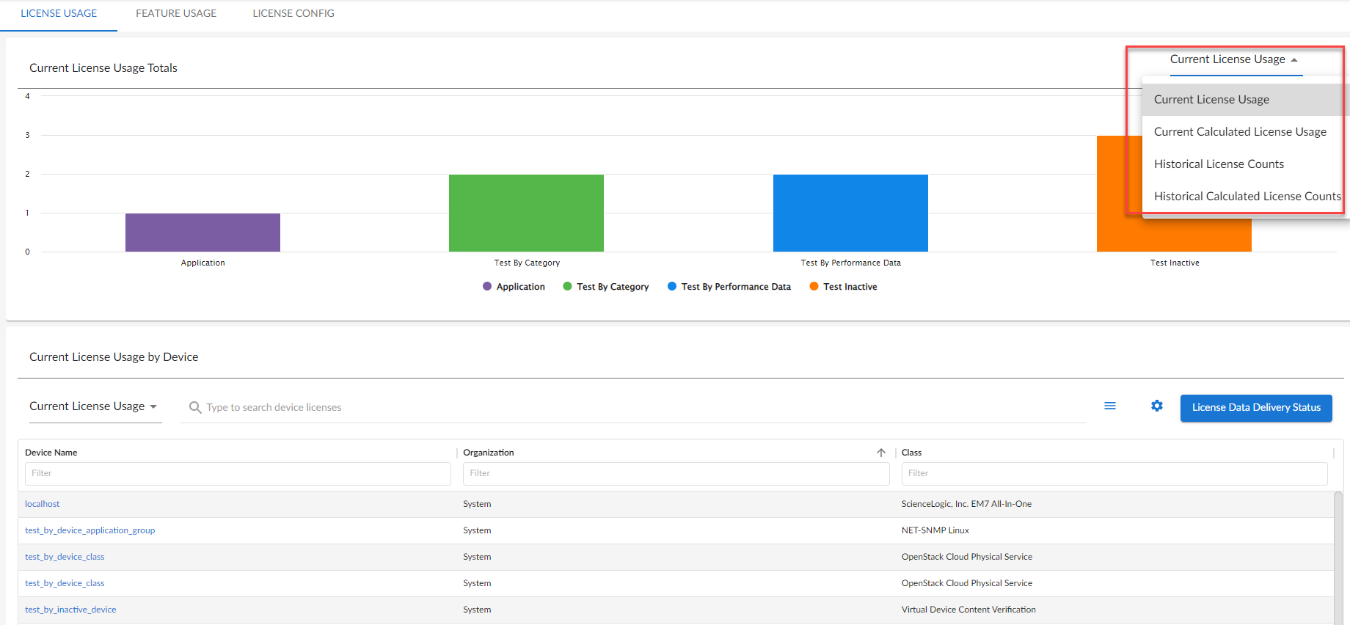Select Current Calculated License Usage option
1350x625 pixels.
click(1240, 132)
